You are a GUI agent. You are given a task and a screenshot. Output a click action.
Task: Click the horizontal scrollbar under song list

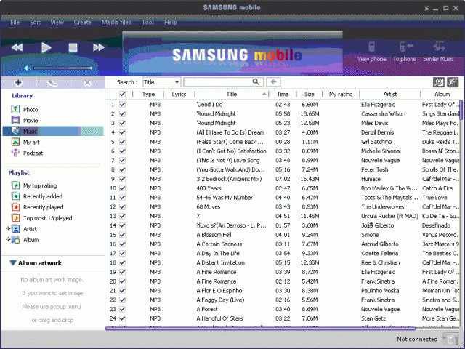pyautogui.click(x=260, y=329)
